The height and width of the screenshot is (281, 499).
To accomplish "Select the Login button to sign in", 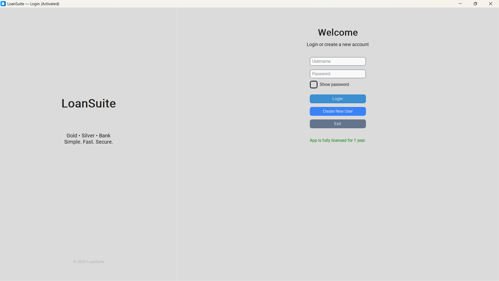I will click(x=337, y=99).
